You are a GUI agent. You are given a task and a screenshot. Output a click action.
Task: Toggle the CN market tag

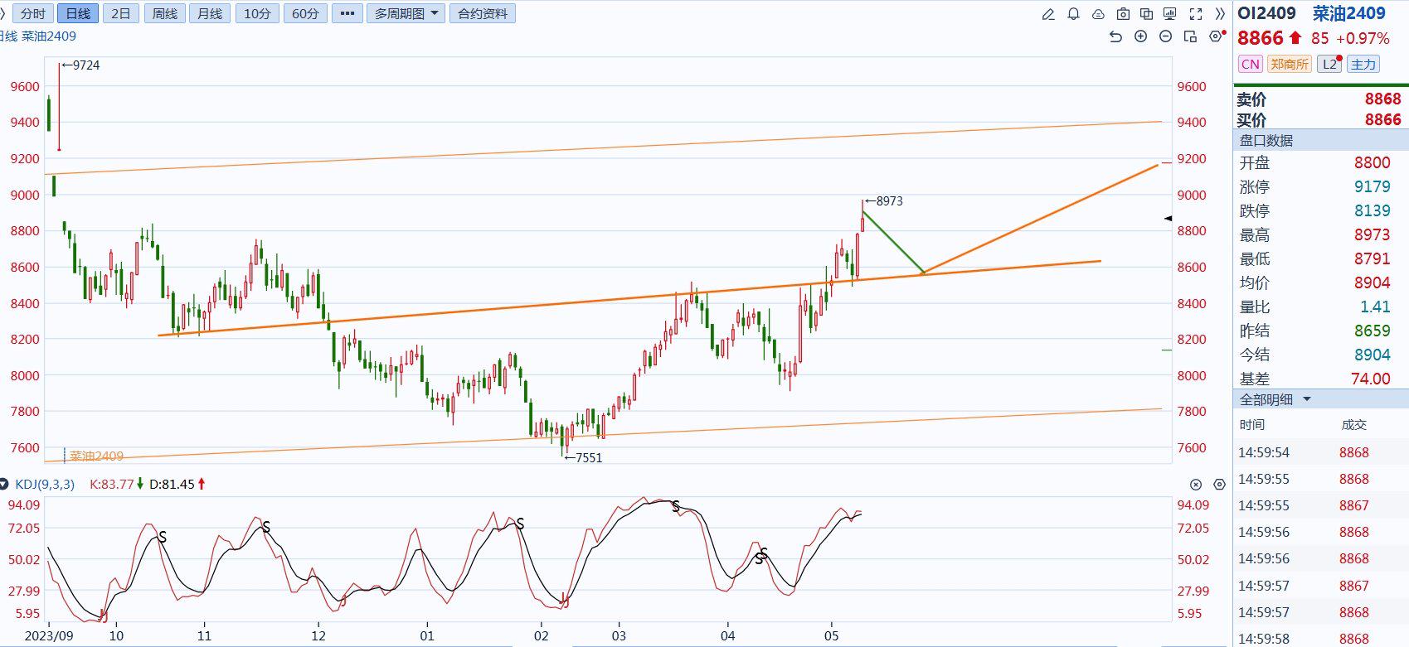click(x=1250, y=64)
